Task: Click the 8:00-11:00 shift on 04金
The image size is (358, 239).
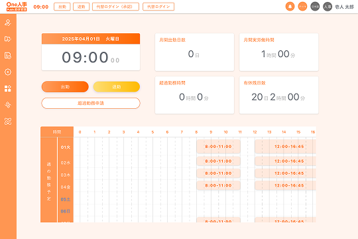Action: pyautogui.click(x=218, y=185)
